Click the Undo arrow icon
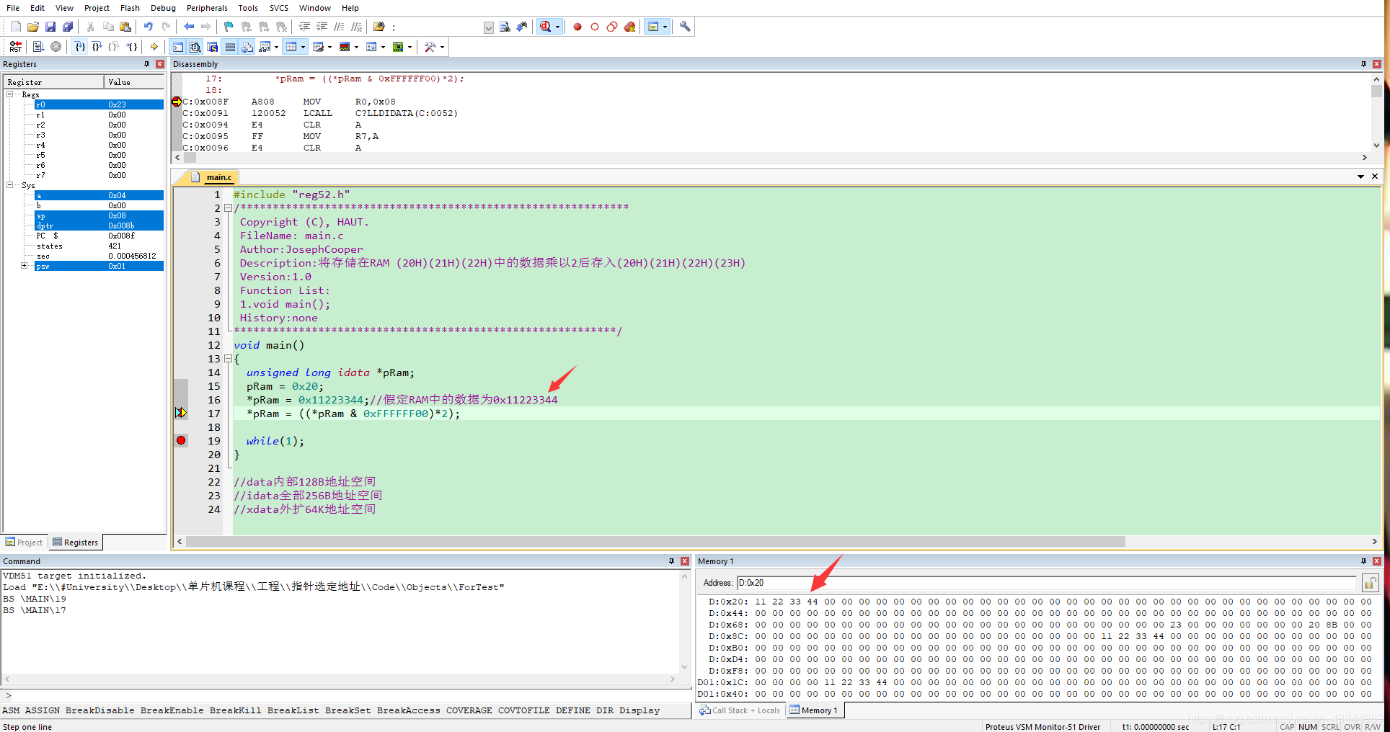This screenshot has height=732, width=1390. (148, 27)
